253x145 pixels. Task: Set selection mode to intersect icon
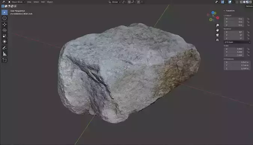(x=15, y=6)
